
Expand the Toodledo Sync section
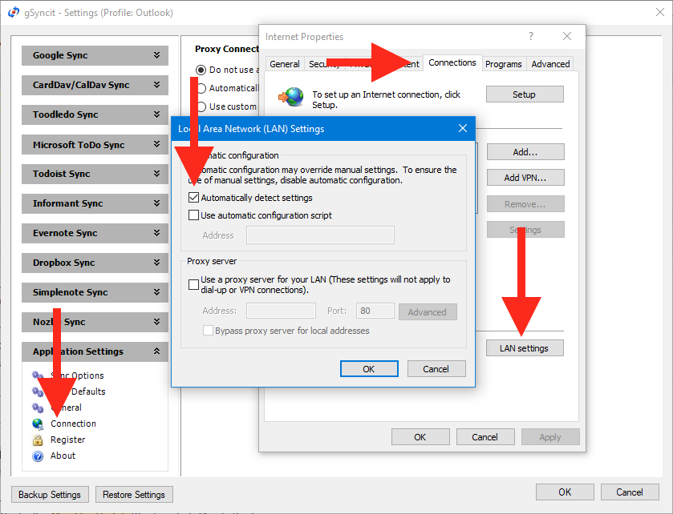[x=95, y=114]
